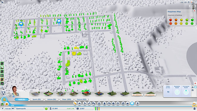Click the red sad happiness legend swatch
This screenshot has width=197, height=111.
(171, 20)
